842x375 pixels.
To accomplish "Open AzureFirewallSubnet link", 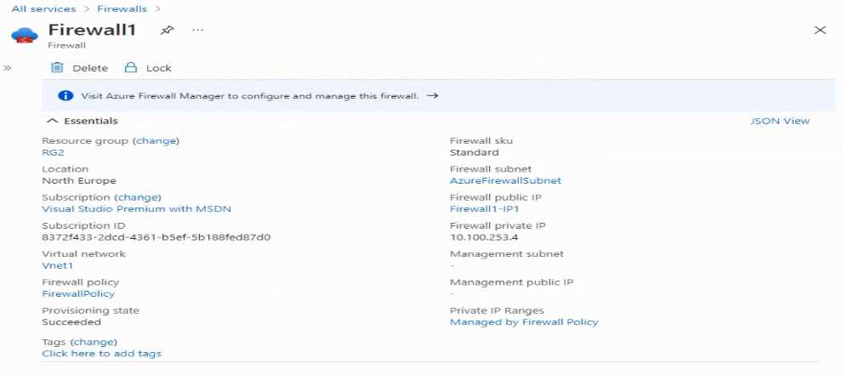I will coord(505,180).
